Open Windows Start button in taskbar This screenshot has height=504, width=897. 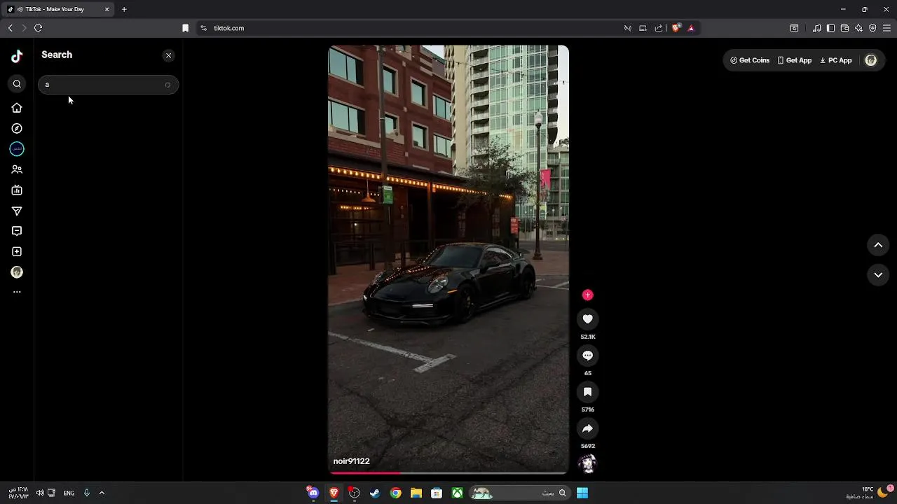point(582,493)
